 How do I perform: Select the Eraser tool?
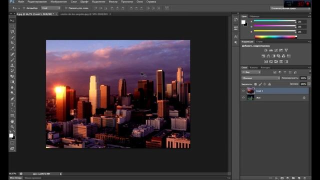[x=12, y=76]
